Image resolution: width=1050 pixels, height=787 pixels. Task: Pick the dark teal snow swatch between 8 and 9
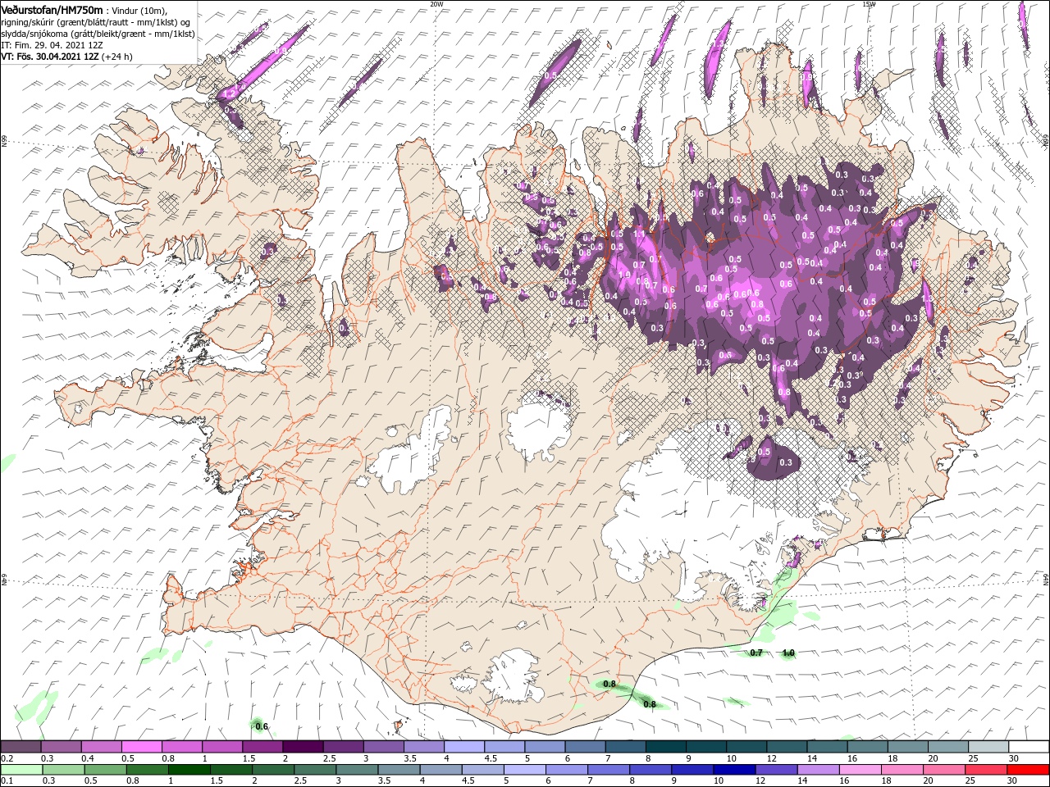coord(665,747)
